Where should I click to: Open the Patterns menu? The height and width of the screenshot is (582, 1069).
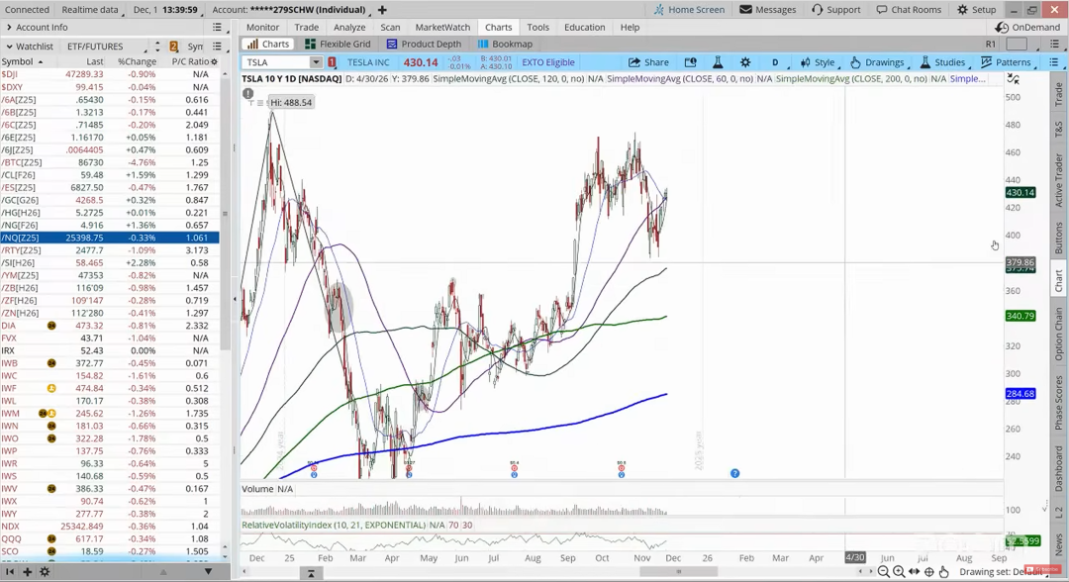1007,62
